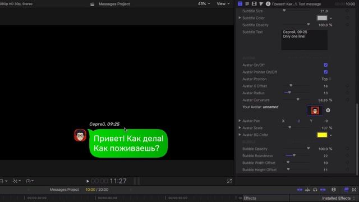359x202 pixels.
Task: Toggle video skimming in timeline toolbar
Action: 300,190
